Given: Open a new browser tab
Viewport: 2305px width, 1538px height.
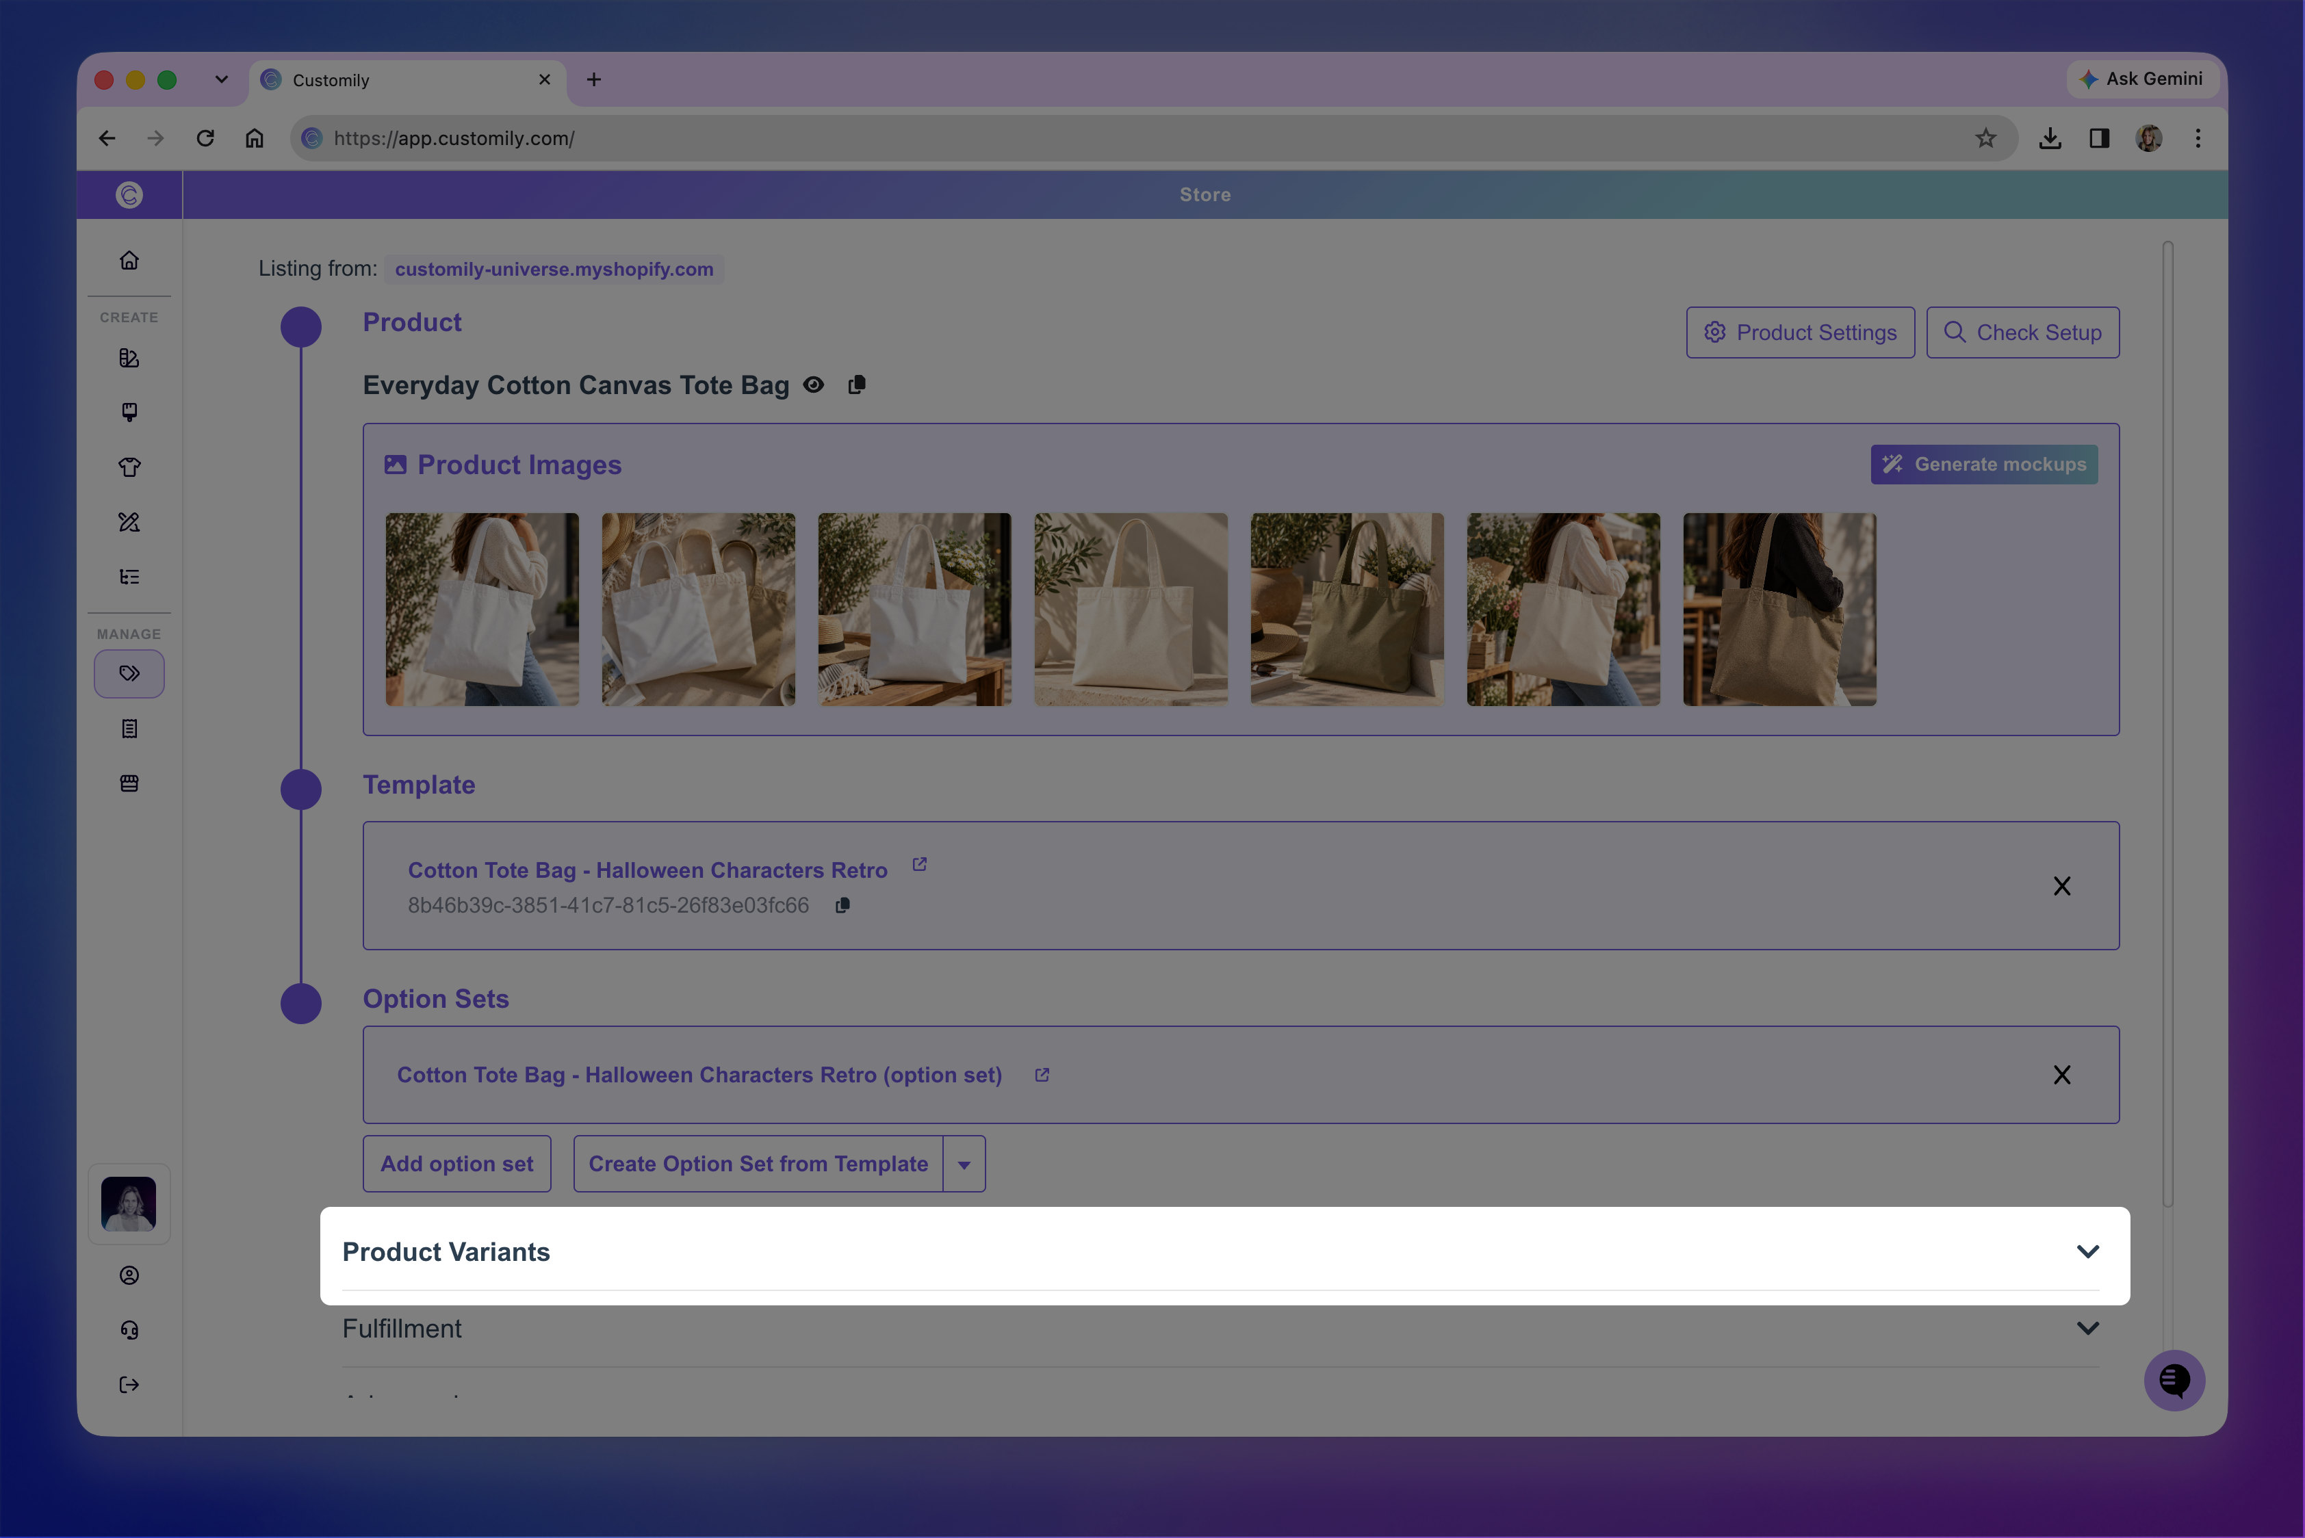Looking at the screenshot, I should tap(593, 79).
